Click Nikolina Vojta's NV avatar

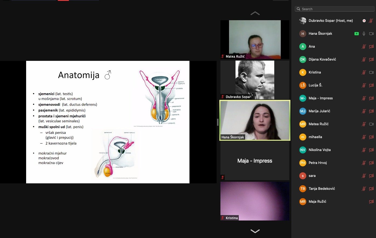pyautogui.click(x=303, y=150)
